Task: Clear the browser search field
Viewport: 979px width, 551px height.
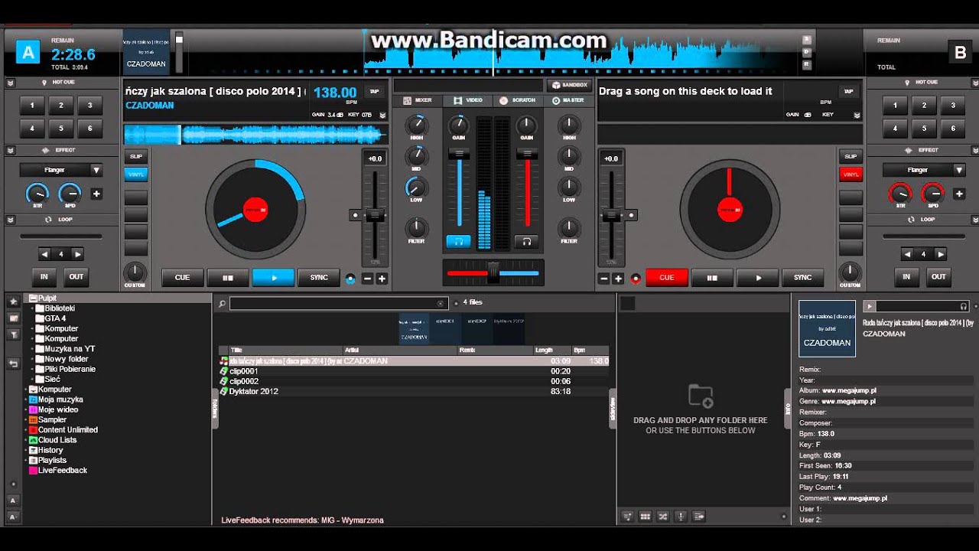Action: [x=441, y=304]
